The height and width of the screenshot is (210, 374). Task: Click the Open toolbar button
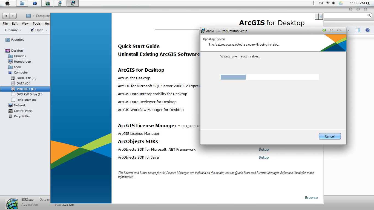pos(37,30)
